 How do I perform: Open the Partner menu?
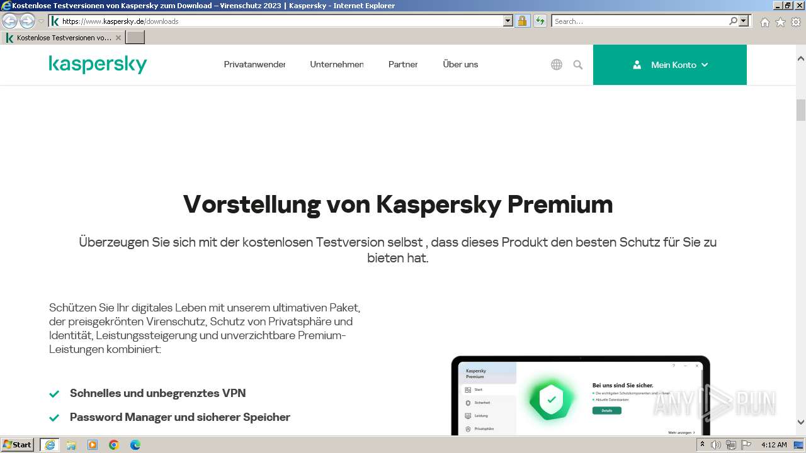[x=403, y=64]
